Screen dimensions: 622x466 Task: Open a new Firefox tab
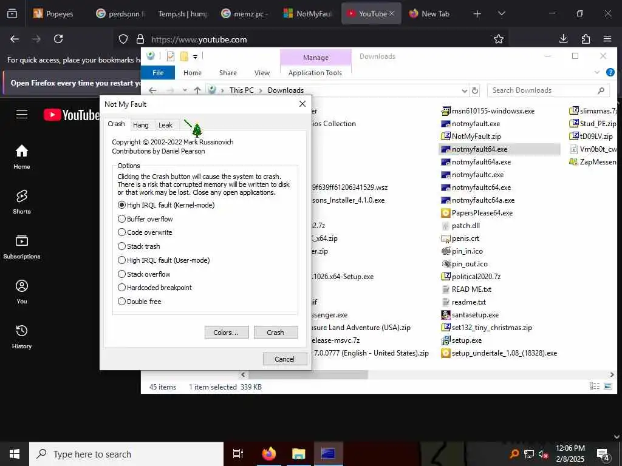point(477,14)
